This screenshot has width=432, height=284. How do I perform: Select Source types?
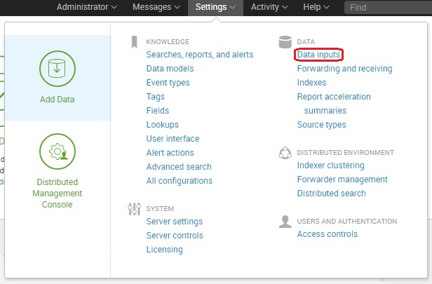pyautogui.click(x=321, y=125)
